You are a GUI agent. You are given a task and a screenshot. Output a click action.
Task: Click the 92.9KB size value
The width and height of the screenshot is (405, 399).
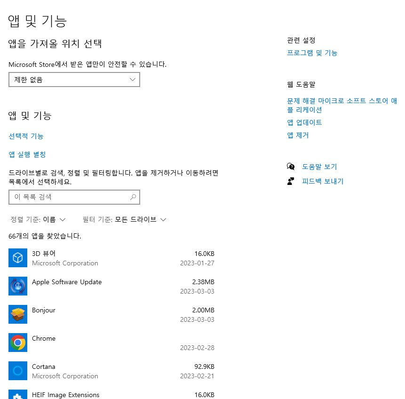click(204, 367)
